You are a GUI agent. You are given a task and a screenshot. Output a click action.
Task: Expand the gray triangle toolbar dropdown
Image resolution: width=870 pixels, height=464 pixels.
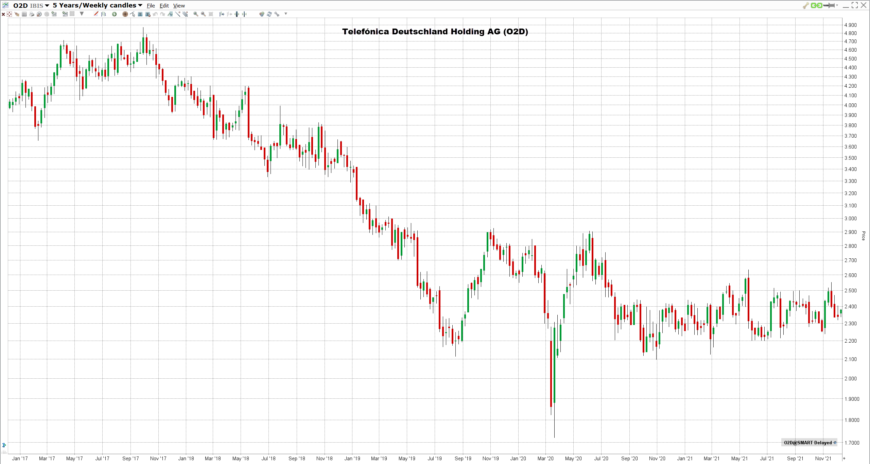coord(82,14)
